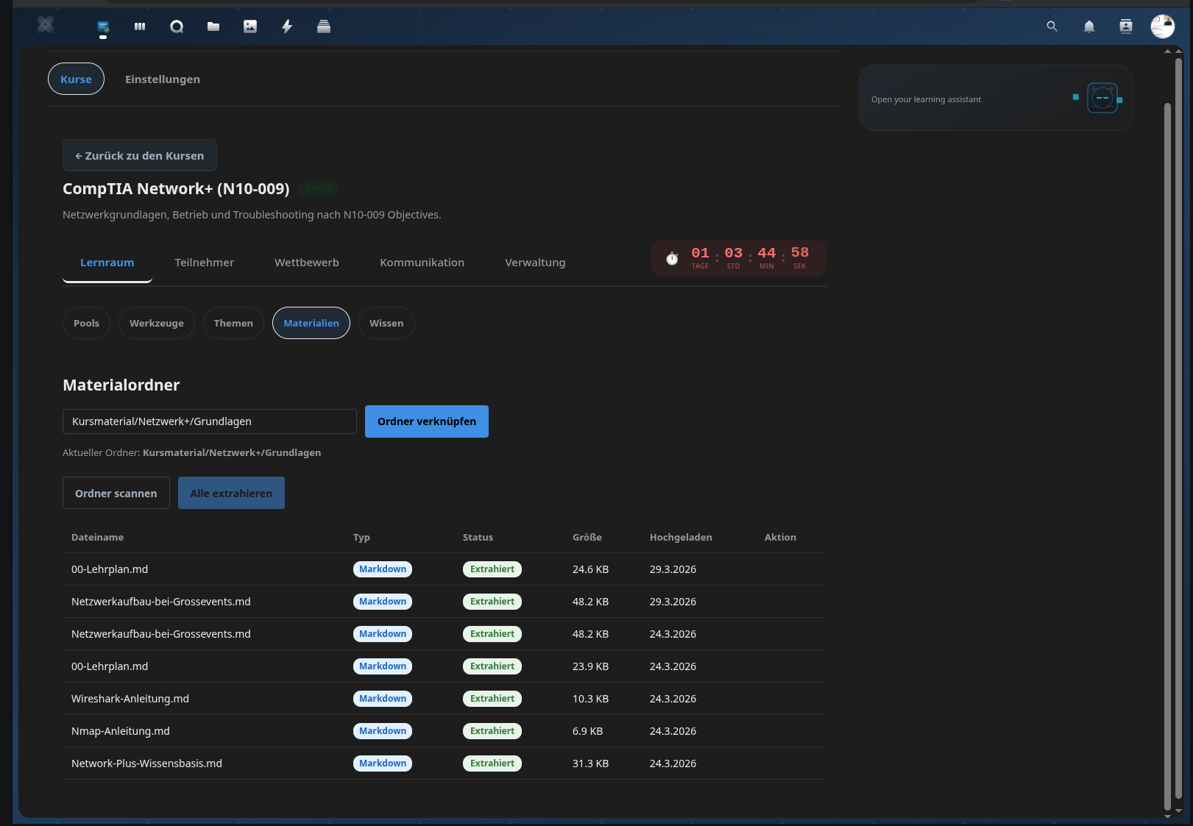Viewport: 1193px width, 826px height.
Task: Open notifications via the bell icon
Action: tap(1089, 26)
